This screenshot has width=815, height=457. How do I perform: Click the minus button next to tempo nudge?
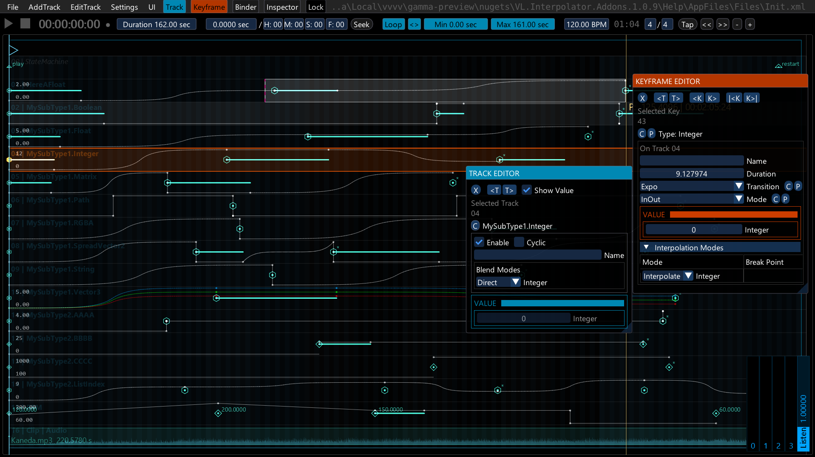tap(737, 24)
